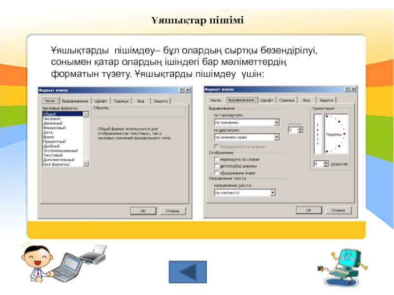This screenshot has width=394, height=295.
Task: Select Общий number format
Action: (63, 114)
